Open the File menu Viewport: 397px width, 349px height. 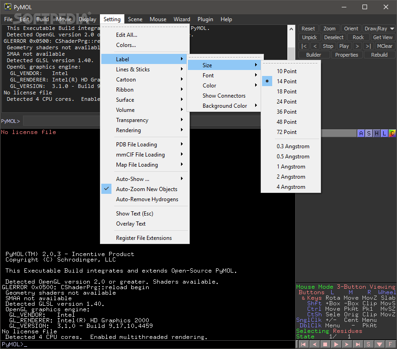tap(8, 19)
